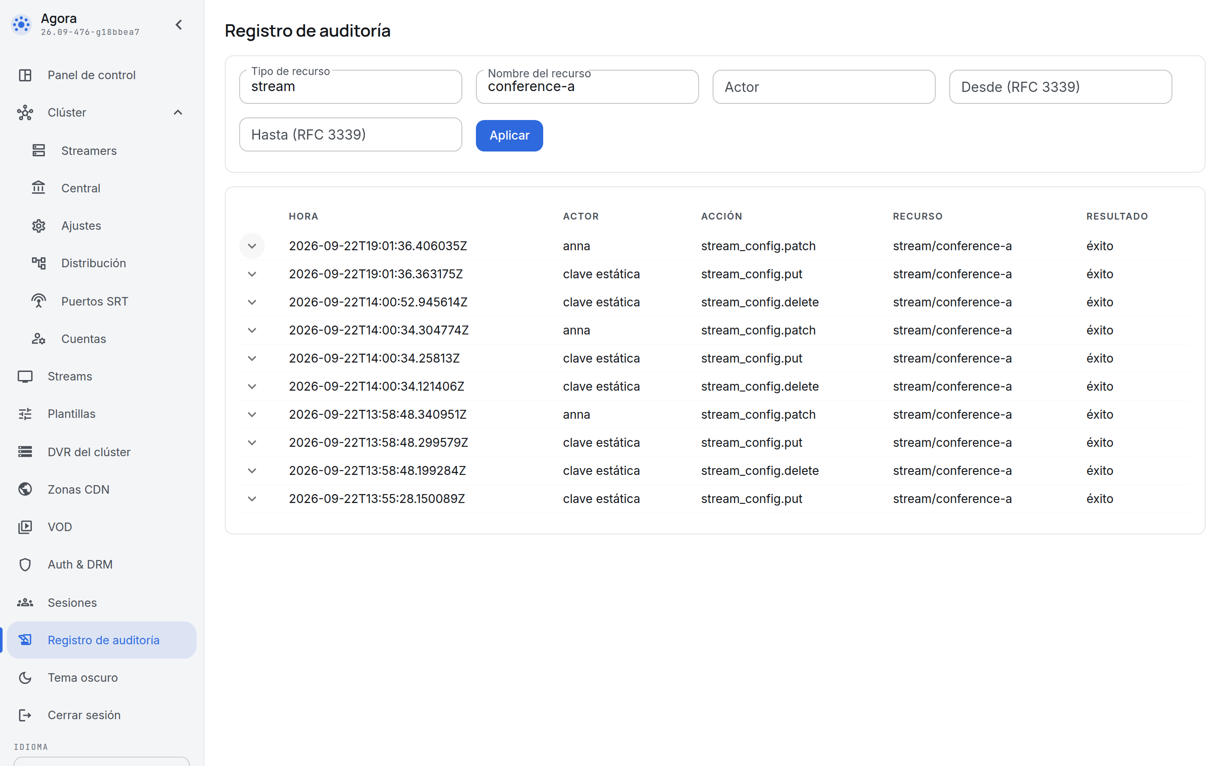Click the Streamers server icon
The width and height of the screenshot is (1226, 766).
click(x=38, y=151)
